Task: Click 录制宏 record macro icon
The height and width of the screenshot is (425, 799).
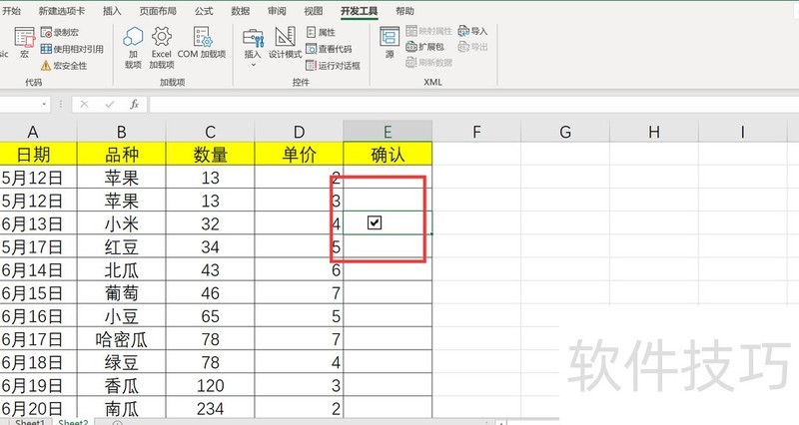Action: tap(46, 32)
